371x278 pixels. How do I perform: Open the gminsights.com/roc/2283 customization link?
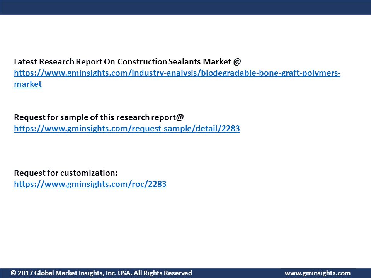(x=90, y=184)
